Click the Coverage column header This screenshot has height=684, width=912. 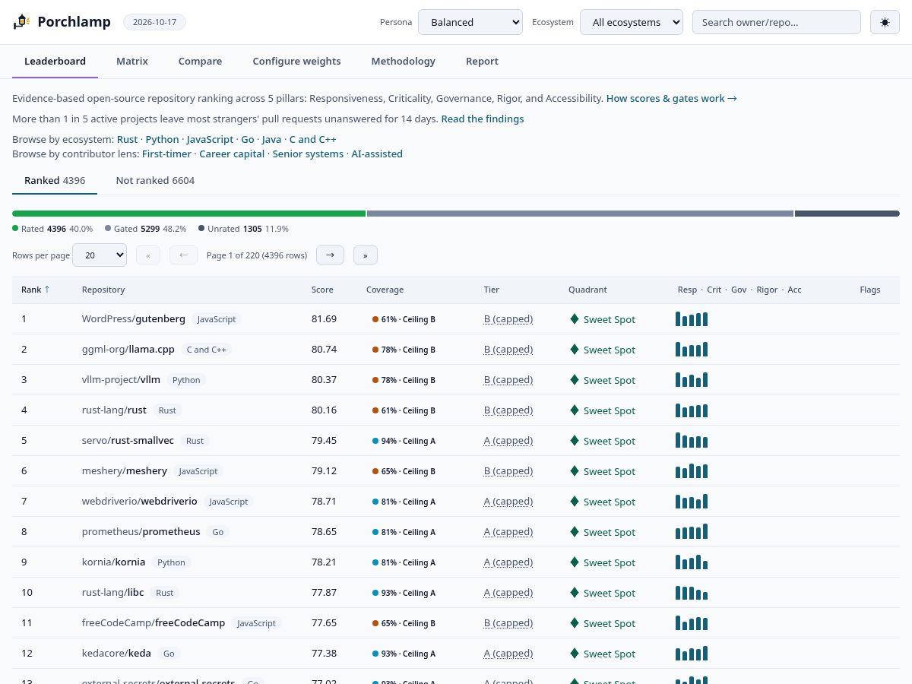[385, 290]
